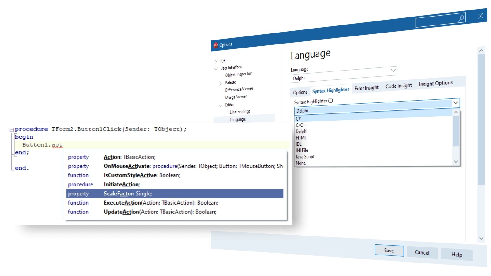Click the Help button
The width and height of the screenshot is (491, 276).
point(457,255)
